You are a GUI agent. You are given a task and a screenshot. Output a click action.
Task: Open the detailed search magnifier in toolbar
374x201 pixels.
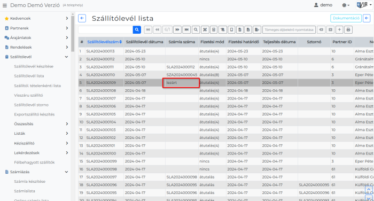tap(196, 29)
